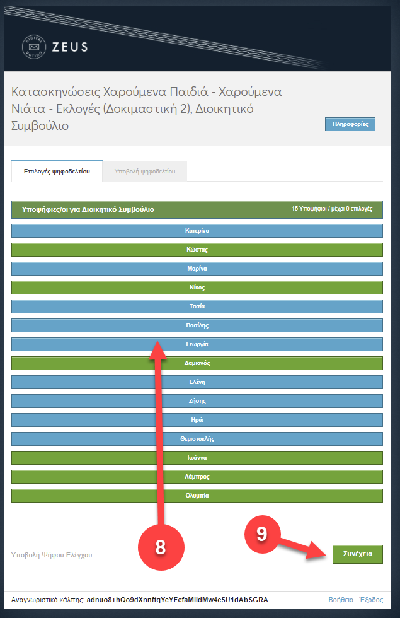The width and height of the screenshot is (400, 618).
Task: Choose candidate Ζήσης
Action: pos(197,401)
